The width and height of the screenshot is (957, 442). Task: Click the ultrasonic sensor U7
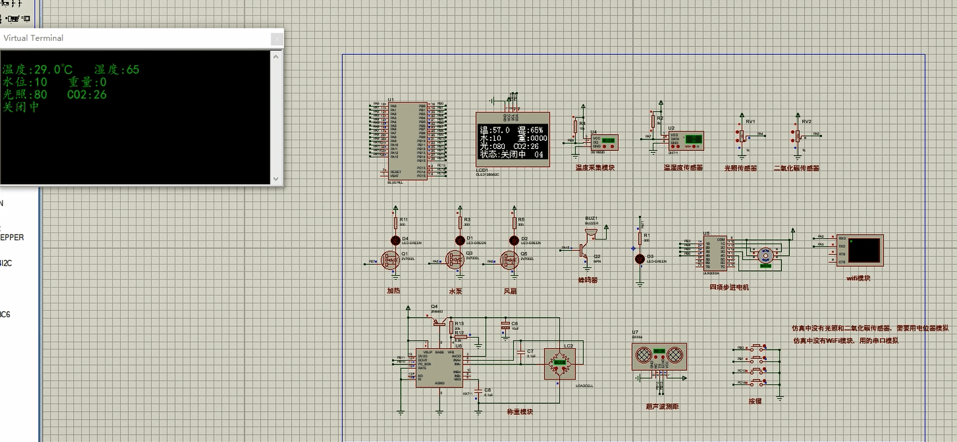tap(659, 357)
